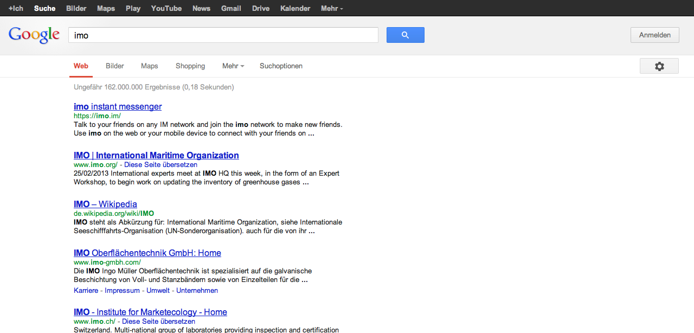Expand the Mehr dropdown under search box
Image resolution: width=694 pixels, height=333 pixels.
coord(233,66)
